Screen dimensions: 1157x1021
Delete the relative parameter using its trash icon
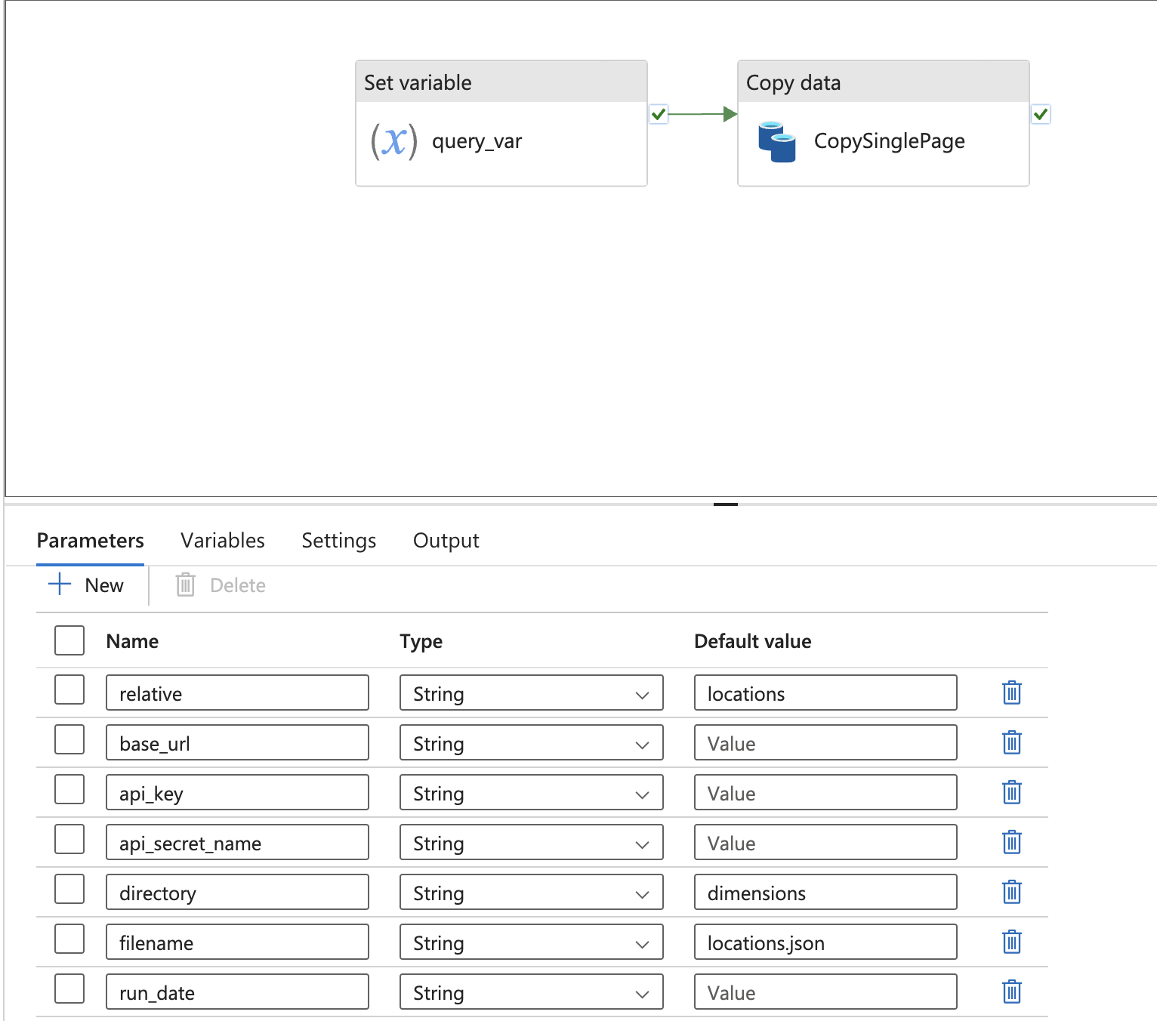tap(1011, 692)
